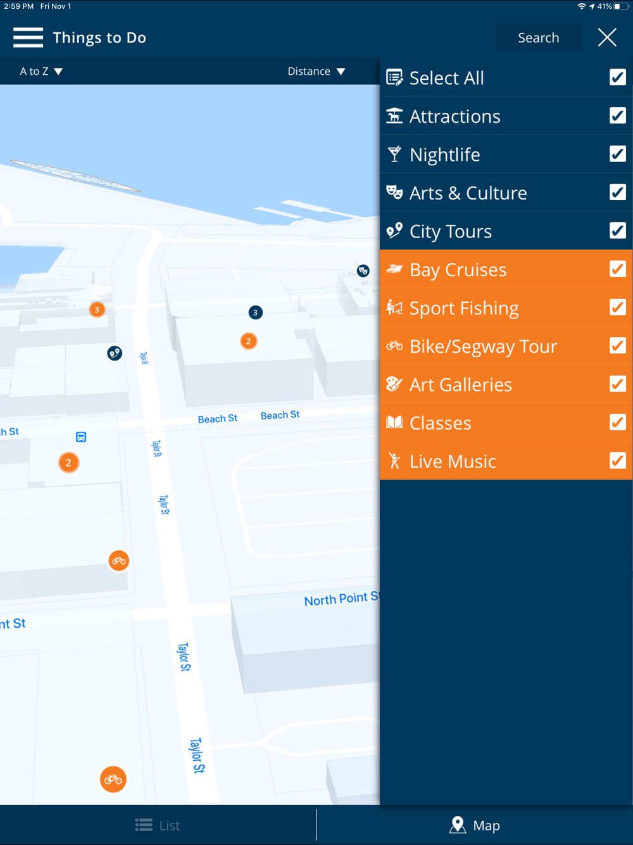Image resolution: width=633 pixels, height=845 pixels.
Task: Select the Bay Cruises category label
Action: 458,270
